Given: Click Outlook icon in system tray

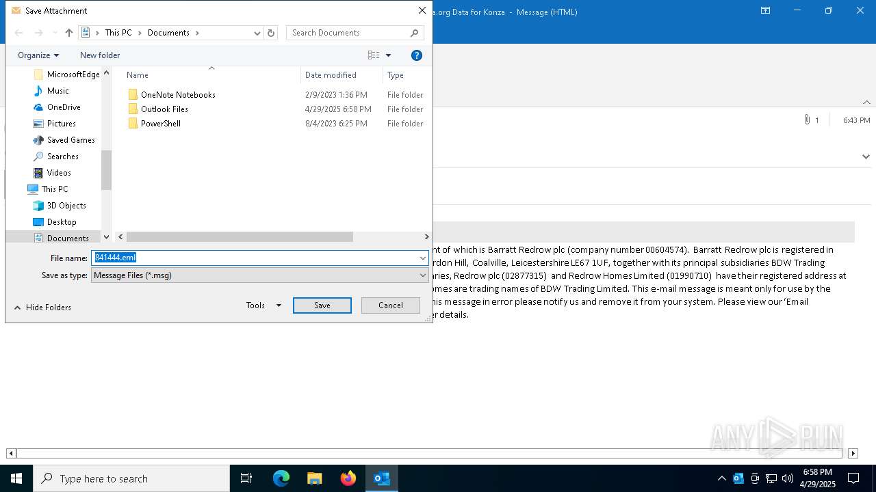Looking at the screenshot, I should (738, 478).
